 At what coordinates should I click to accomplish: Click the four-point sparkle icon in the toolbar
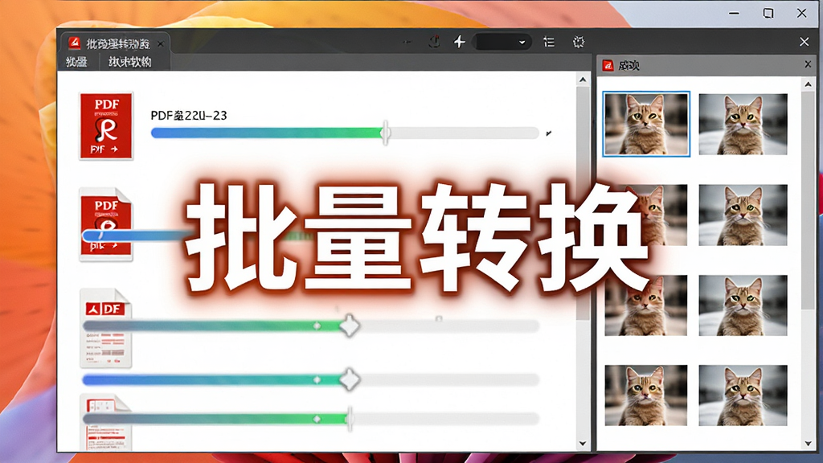[459, 42]
